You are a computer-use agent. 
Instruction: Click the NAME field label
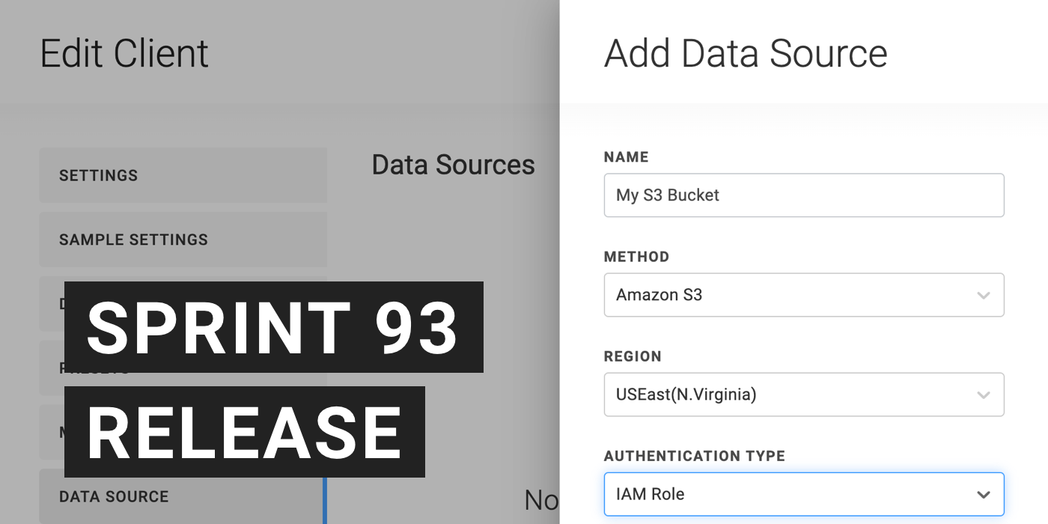click(x=626, y=157)
